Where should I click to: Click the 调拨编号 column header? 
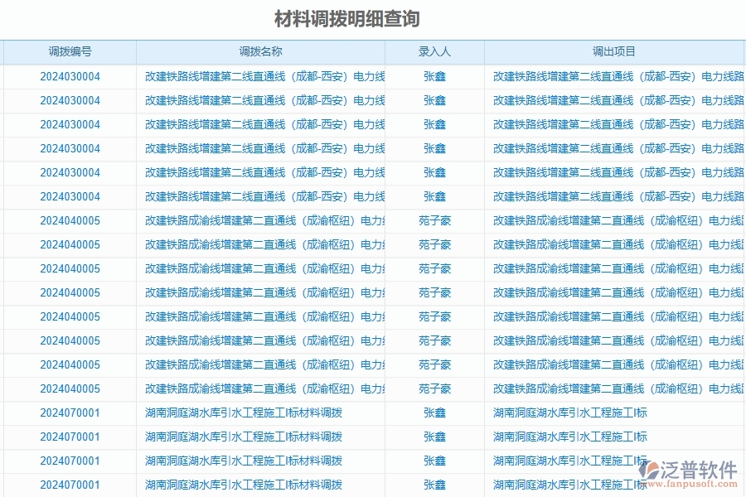pyautogui.click(x=70, y=51)
